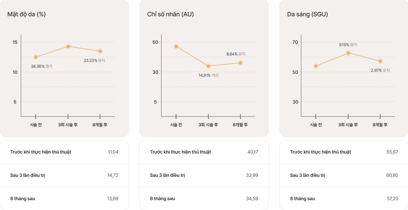Image resolution: width=408 pixels, height=210 pixels.
Task: Click "Trước khi thực hiện thủ thuật" under Da sáng
Action: (x=320, y=152)
